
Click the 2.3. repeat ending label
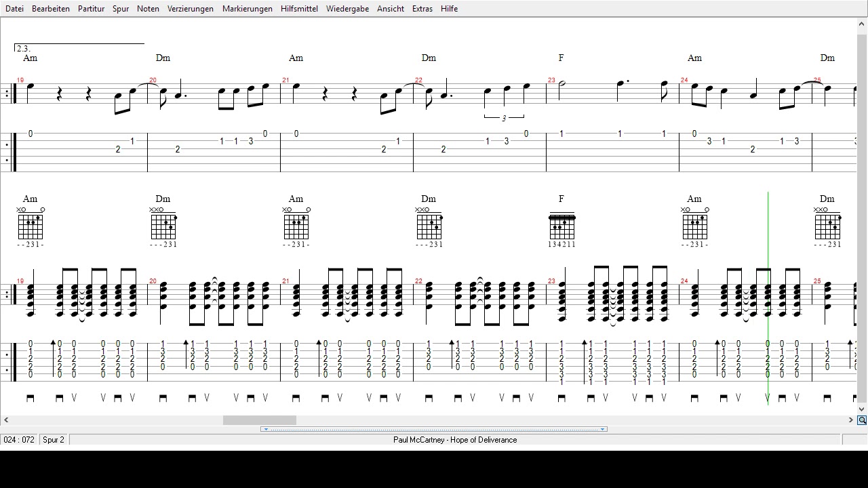click(x=24, y=49)
